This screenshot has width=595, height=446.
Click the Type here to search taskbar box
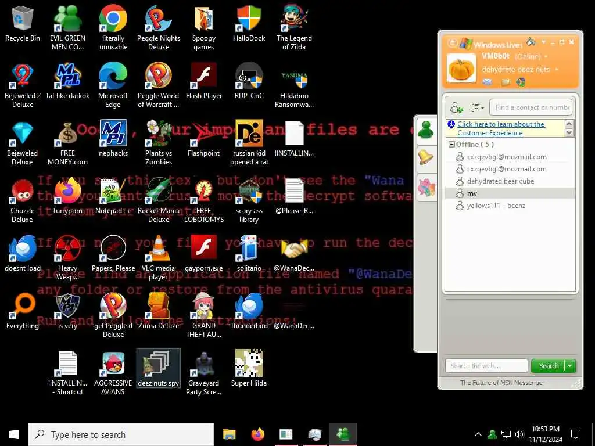(x=121, y=434)
